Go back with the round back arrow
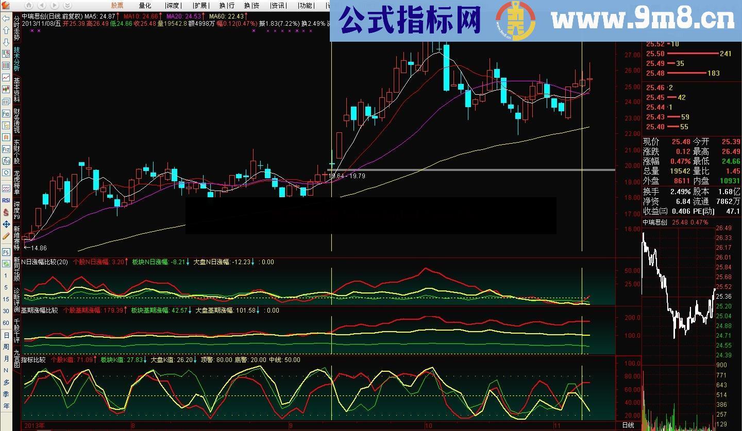The image size is (742, 431). click(42, 5)
